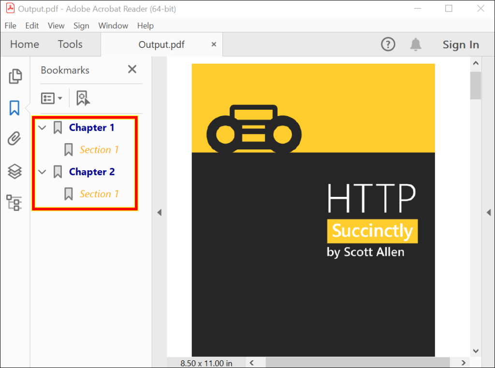Select Section 1 under Chapter 1
The image size is (495, 368).
pyautogui.click(x=99, y=149)
